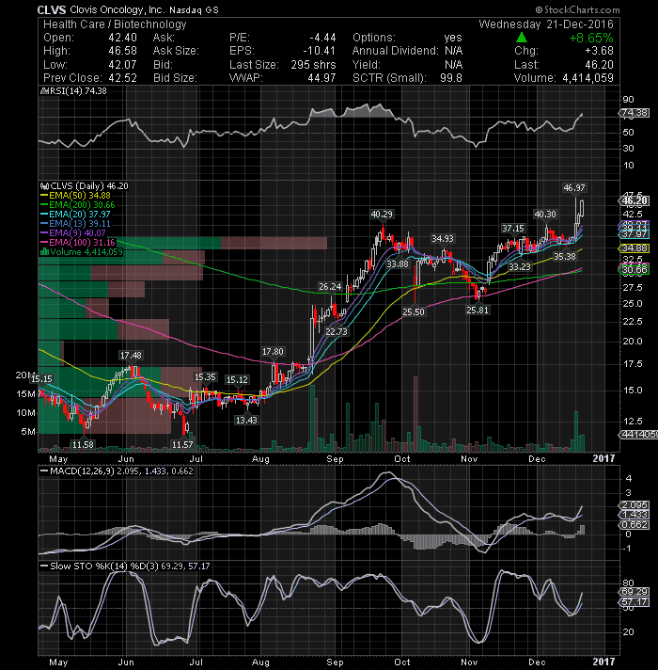Click the 11.57 June low annotation
Screen dimensions: 658x670
[182, 445]
